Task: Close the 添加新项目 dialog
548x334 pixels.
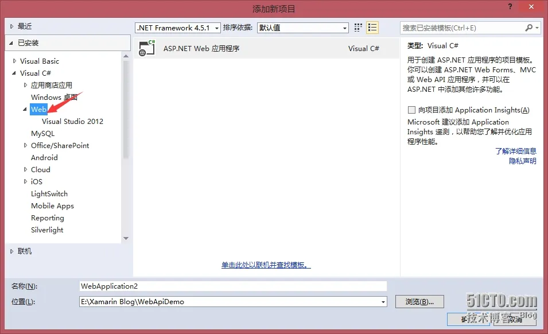Action: (531, 7)
